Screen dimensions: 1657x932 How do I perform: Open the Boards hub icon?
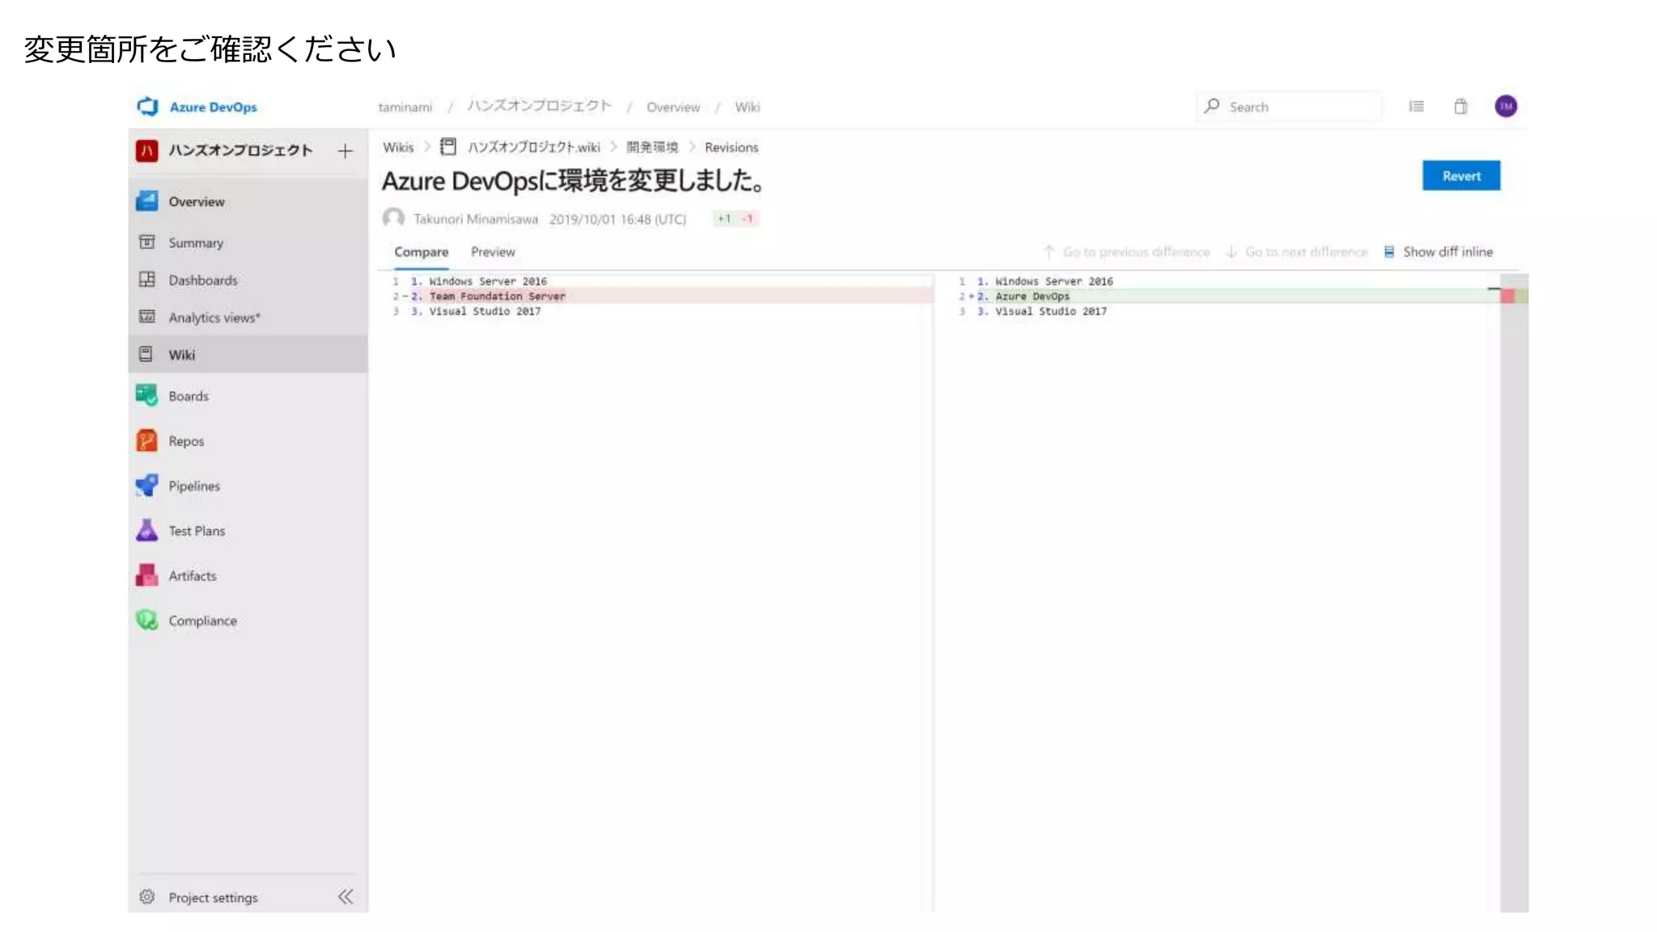147,396
